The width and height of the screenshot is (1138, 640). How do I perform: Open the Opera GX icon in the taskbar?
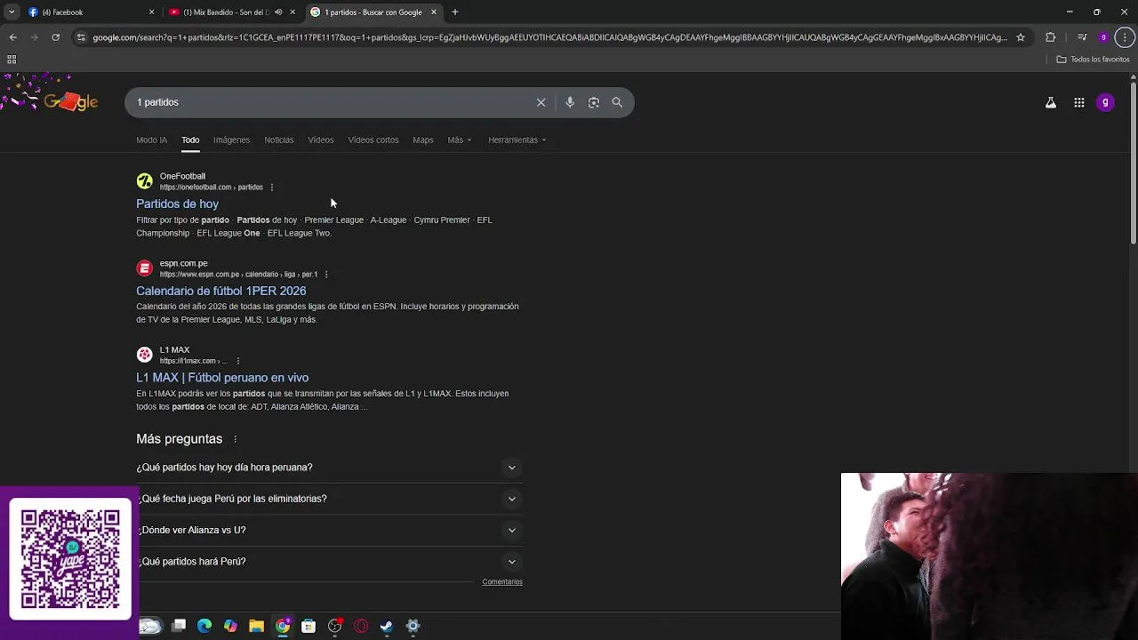[361, 626]
